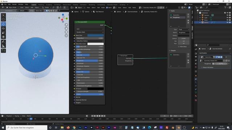Viewport: 232px width, 130px height.
Task: Select the Cursor tool in viewport toolbar
Action: click(x=3, y=19)
